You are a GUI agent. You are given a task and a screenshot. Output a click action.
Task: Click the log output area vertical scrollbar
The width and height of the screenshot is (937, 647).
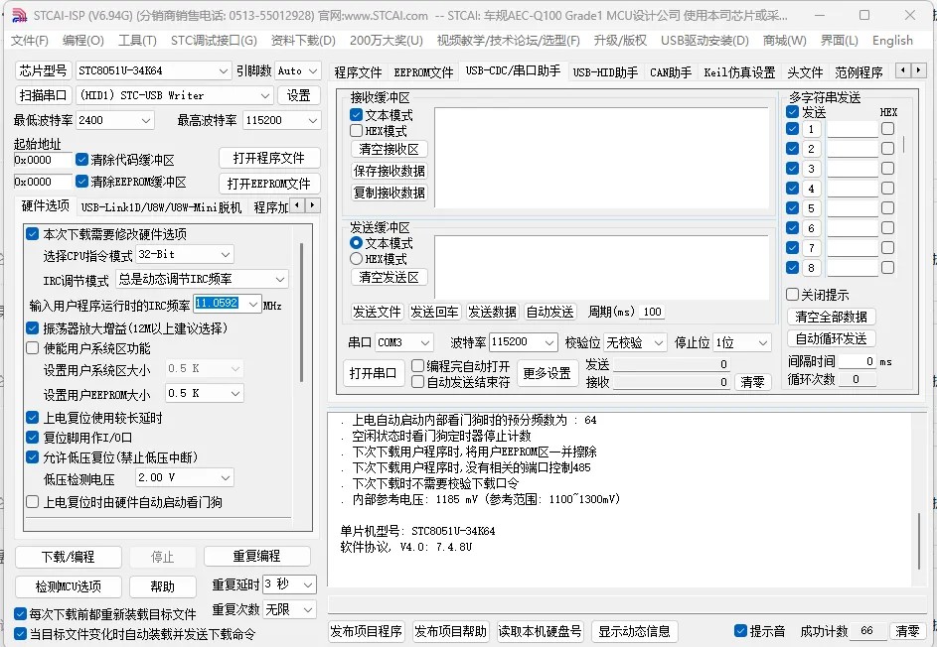918,540
